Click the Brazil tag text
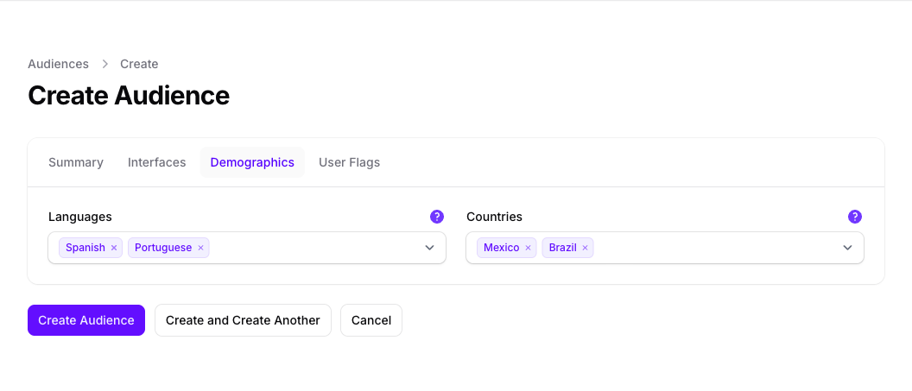Viewport: 912px width, 391px height. pos(563,248)
